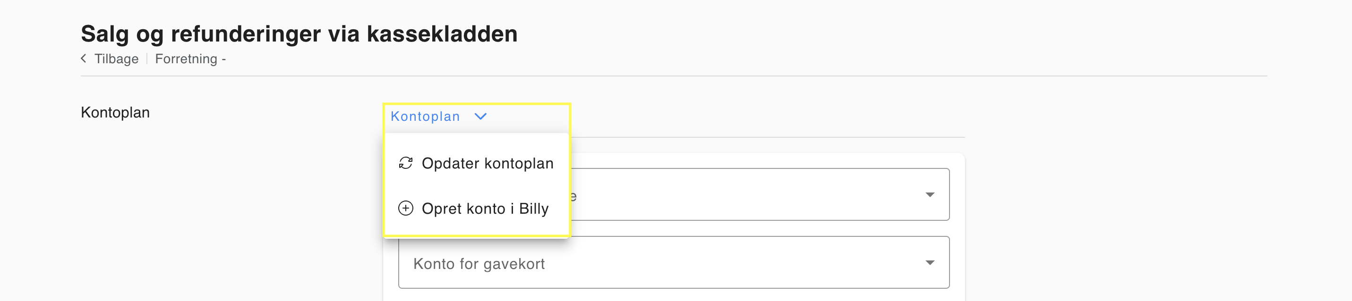Click inside the Konto for gavekort field
This screenshot has width=1352, height=301.
click(x=673, y=262)
